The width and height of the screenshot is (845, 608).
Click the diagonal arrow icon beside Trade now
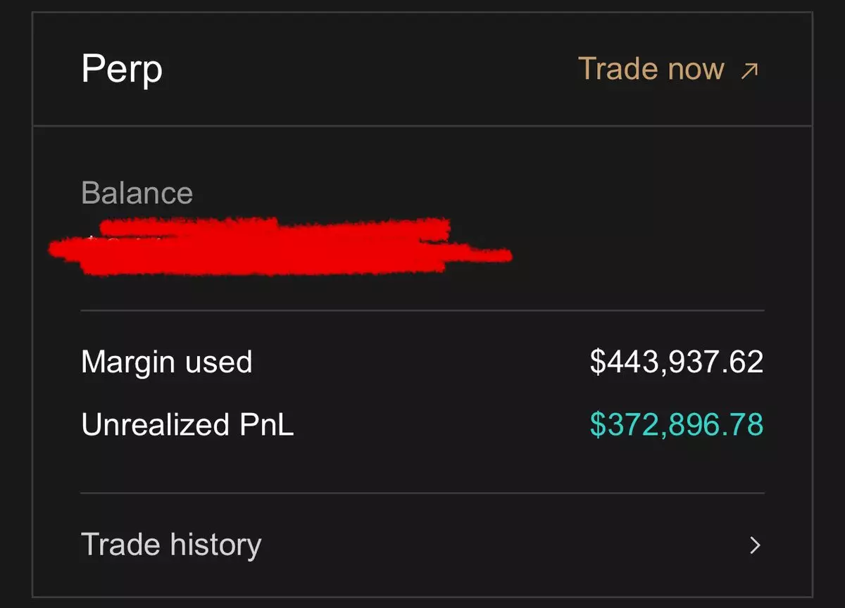coord(750,70)
